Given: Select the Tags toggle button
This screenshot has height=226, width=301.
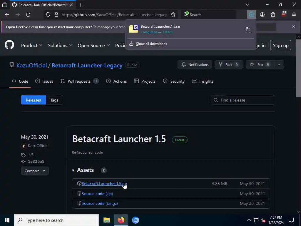Looking at the screenshot, I should pyautogui.click(x=54, y=100).
